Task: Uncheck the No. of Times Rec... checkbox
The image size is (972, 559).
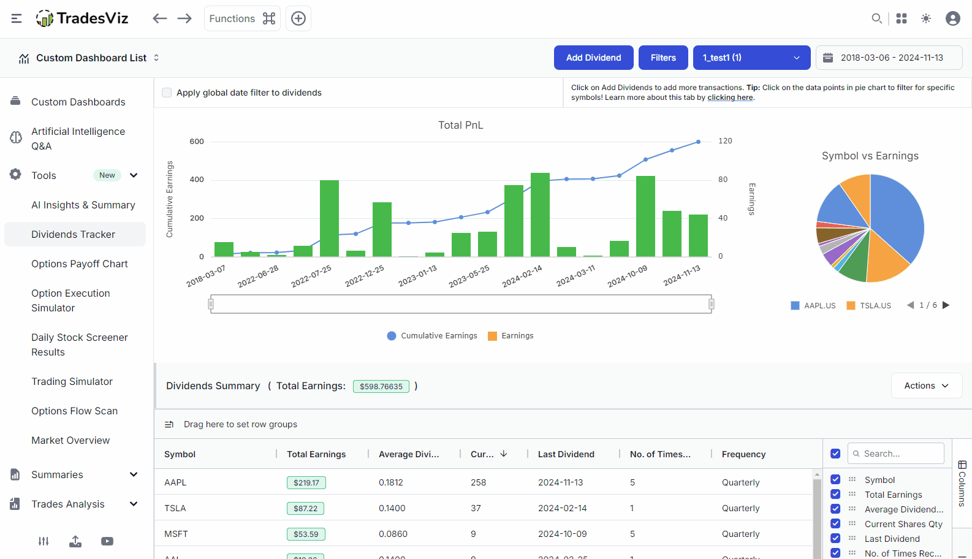Action: (x=835, y=553)
